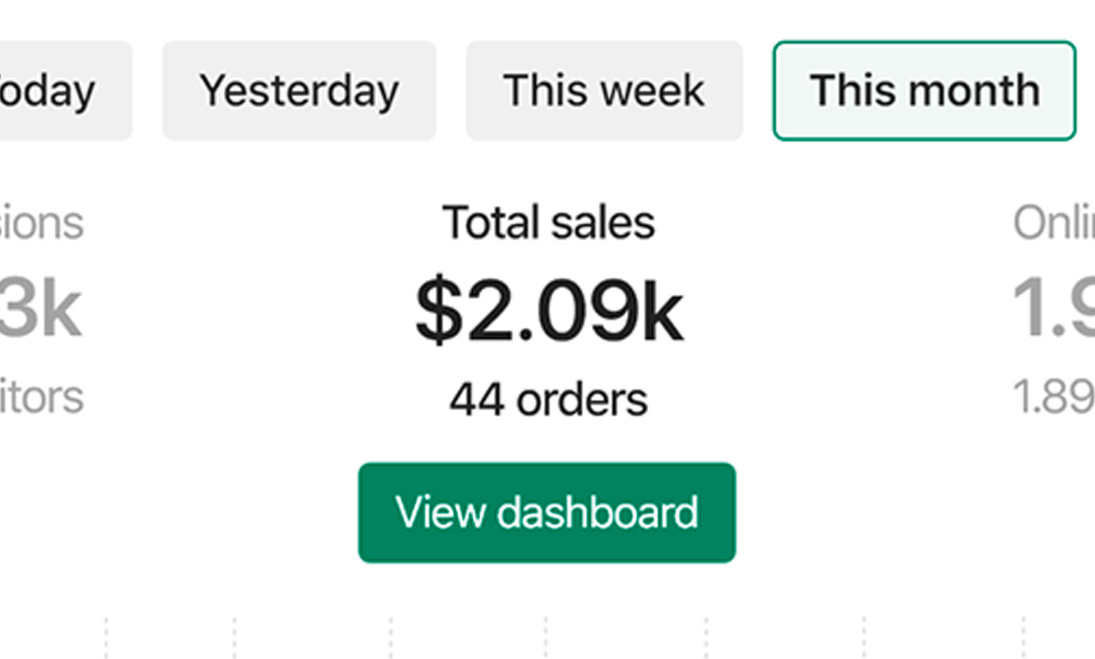Click the dollar sign in the sales total
This screenshot has width=1095, height=659.
[x=439, y=310]
